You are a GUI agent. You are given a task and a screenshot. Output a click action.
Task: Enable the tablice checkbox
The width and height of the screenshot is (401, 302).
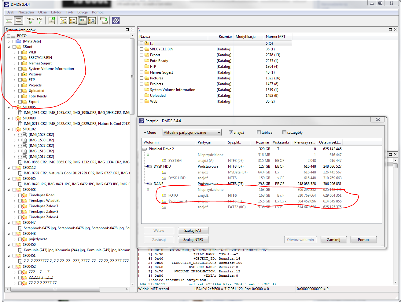259,133
